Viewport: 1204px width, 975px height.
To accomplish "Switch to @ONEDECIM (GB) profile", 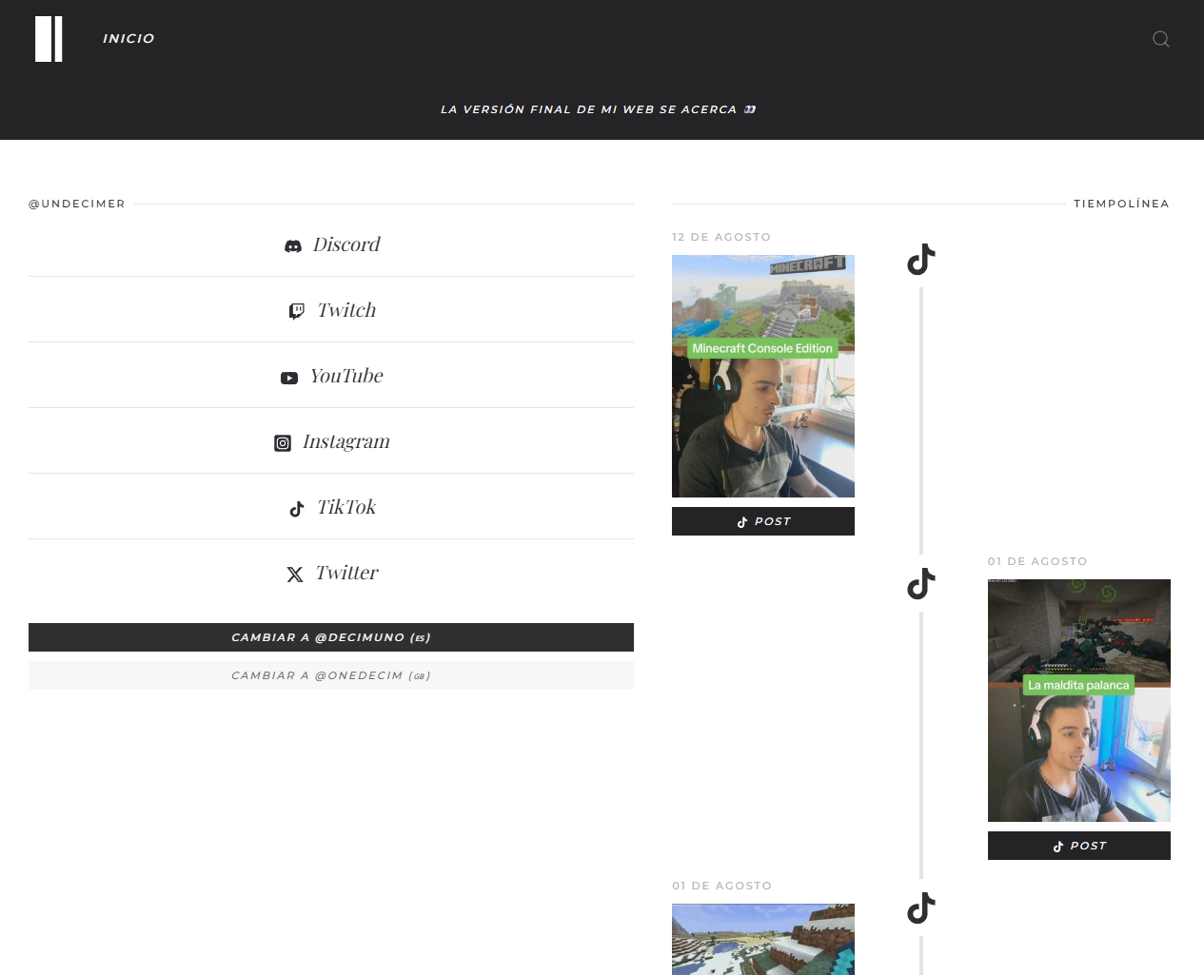I will pos(331,675).
